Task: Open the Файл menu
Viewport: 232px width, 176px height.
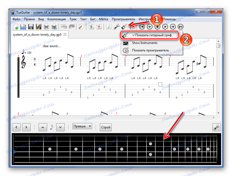Action: (16, 19)
